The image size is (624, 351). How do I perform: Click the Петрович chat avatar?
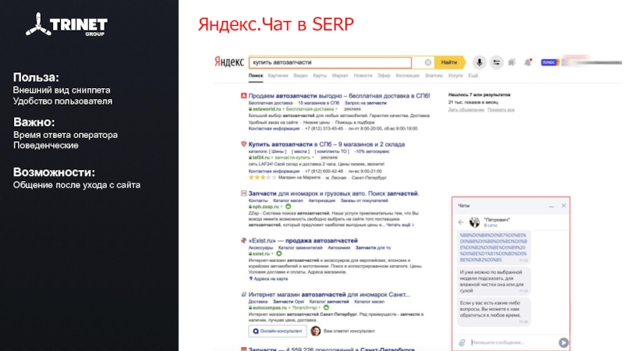pos(474,222)
